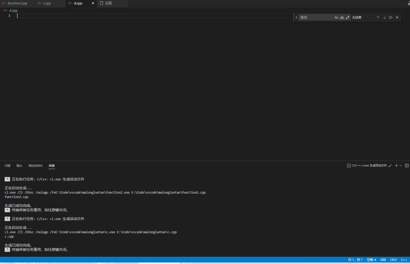Click line number 1 in the gutter

pos(9,16)
